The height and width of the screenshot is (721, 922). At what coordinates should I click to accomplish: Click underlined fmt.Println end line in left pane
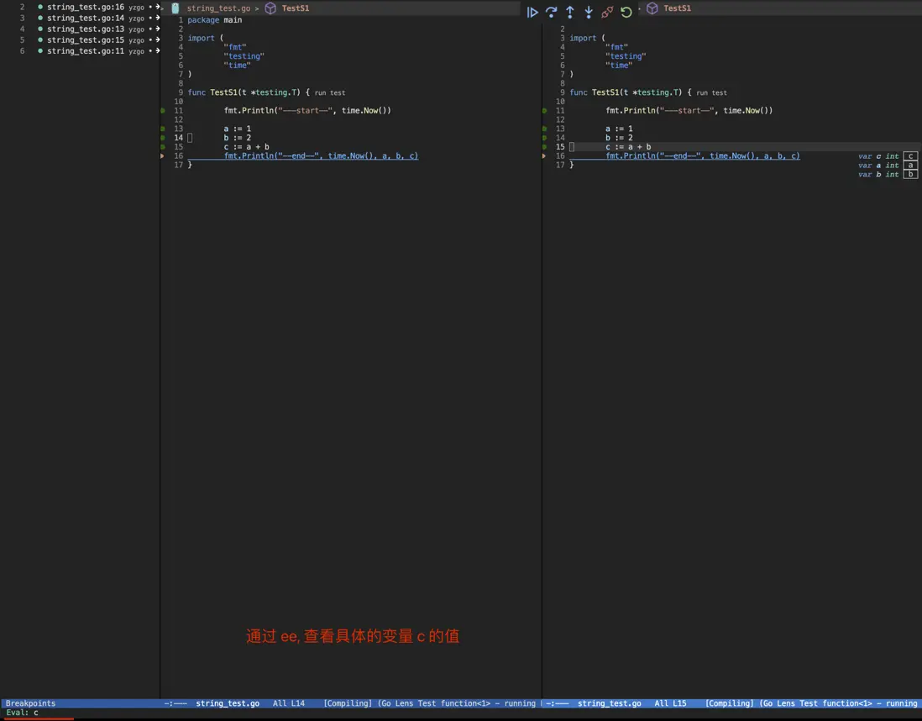321,156
